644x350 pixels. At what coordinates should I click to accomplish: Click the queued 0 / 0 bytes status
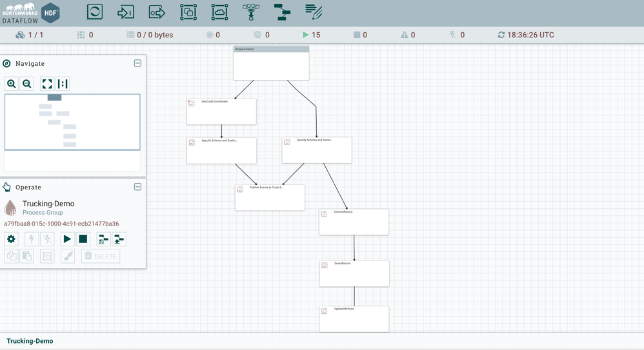coord(150,35)
